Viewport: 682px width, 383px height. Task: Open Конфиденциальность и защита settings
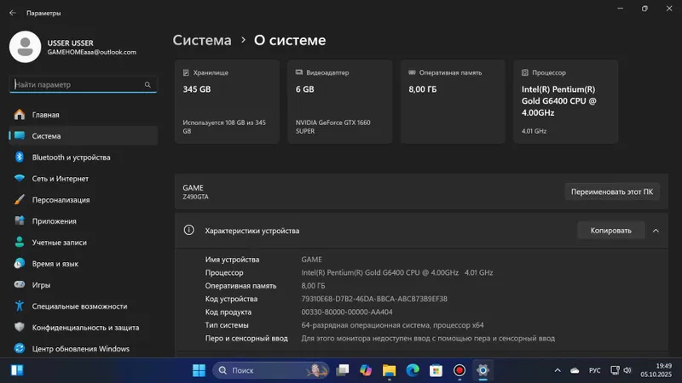(x=83, y=328)
